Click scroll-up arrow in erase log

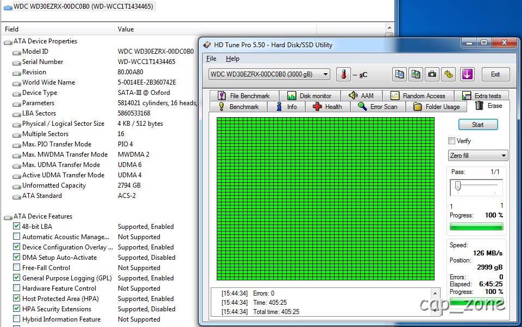(x=435, y=293)
